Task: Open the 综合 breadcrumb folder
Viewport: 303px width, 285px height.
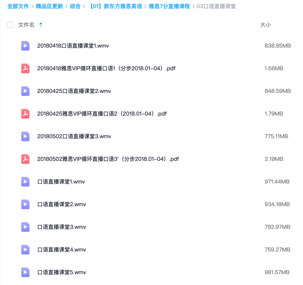Action: click(75, 7)
